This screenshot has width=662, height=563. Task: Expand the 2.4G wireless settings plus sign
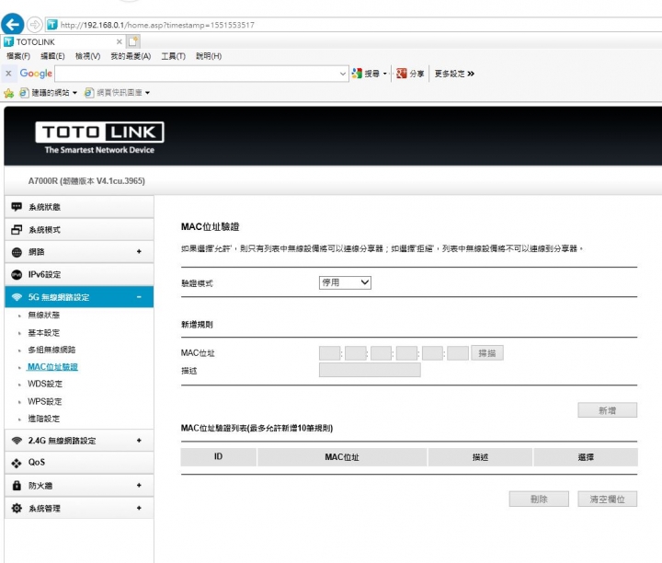(x=139, y=441)
